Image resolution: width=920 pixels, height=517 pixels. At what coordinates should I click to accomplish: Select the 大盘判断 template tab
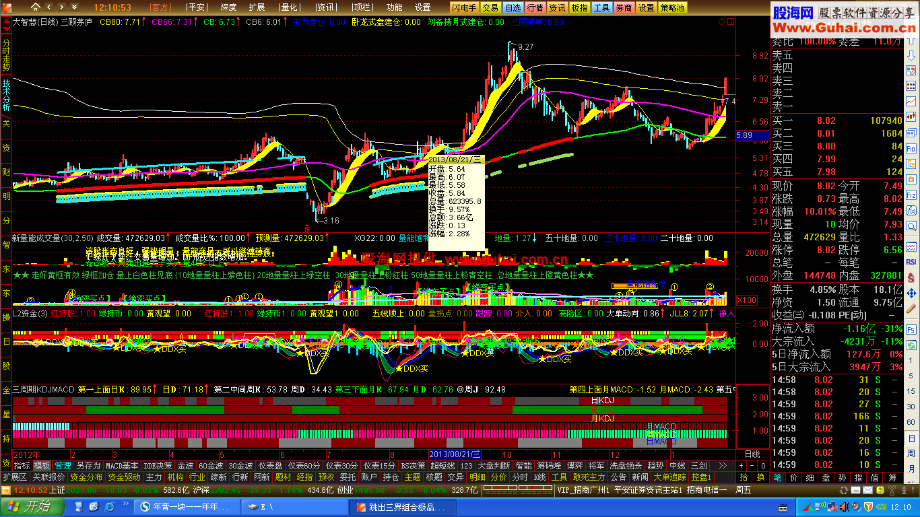pyautogui.click(x=494, y=465)
